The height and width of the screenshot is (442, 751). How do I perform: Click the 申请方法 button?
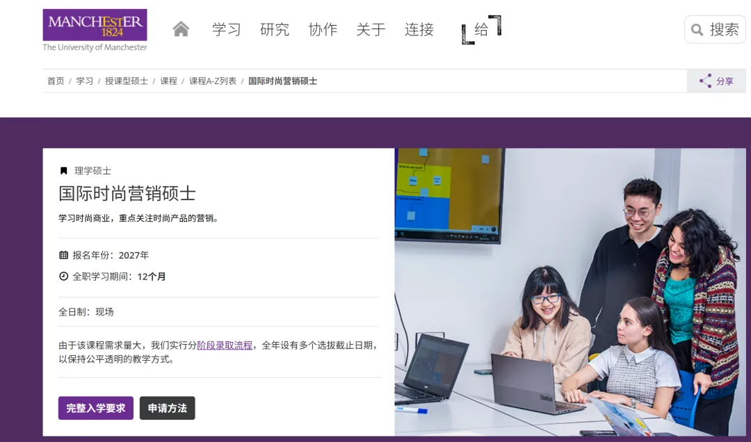167,408
